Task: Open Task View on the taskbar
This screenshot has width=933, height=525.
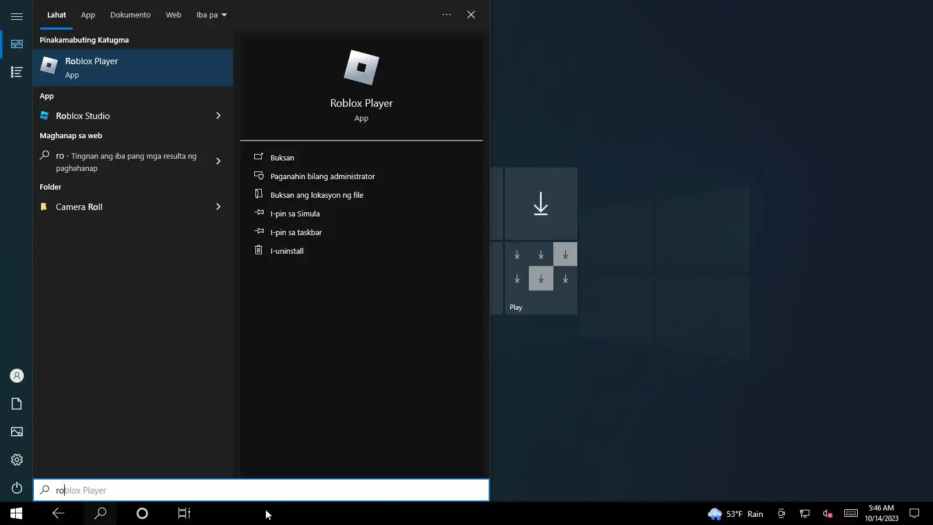Action: 184,513
